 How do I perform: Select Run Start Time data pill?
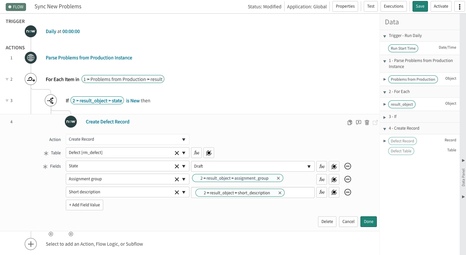(x=403, y=48)
